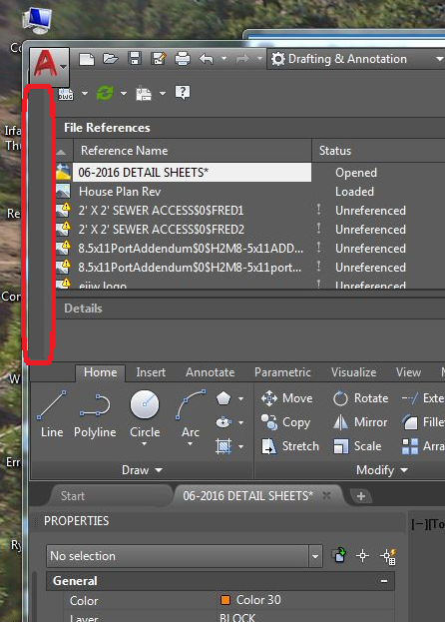Click the Change Path icon
This screenshot has width=445, height=622.
point(144,94)
